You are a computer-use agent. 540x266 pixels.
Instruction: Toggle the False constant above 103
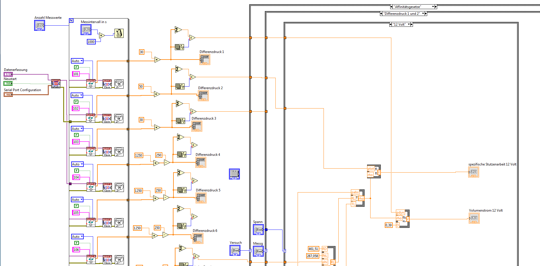pyautogui.click(x=76, y=135)
